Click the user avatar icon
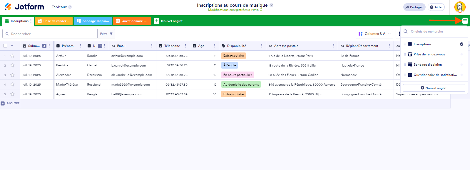 460,7
